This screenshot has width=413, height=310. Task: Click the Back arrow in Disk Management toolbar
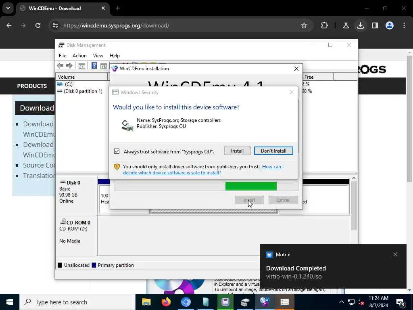pos(60,66)
